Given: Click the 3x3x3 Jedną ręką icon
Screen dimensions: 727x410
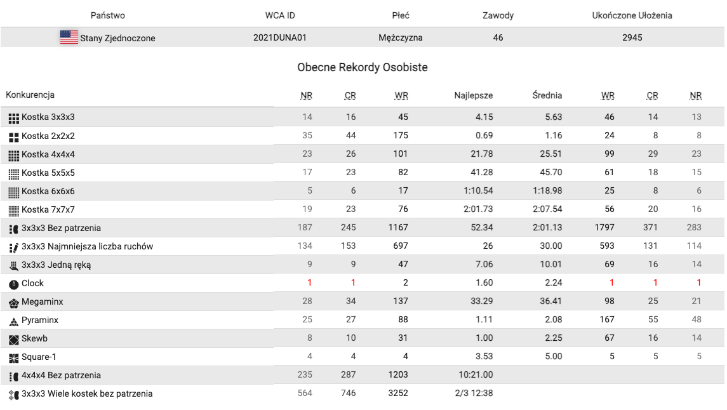Looking at the screenshot, I should 14,265.
